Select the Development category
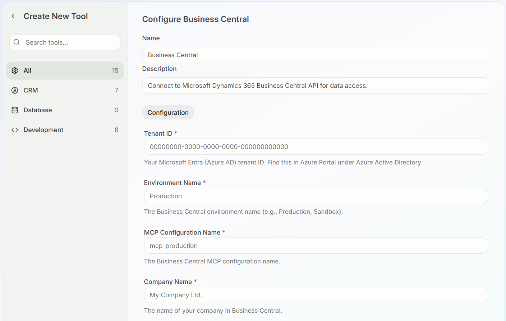 click(65, 130)
